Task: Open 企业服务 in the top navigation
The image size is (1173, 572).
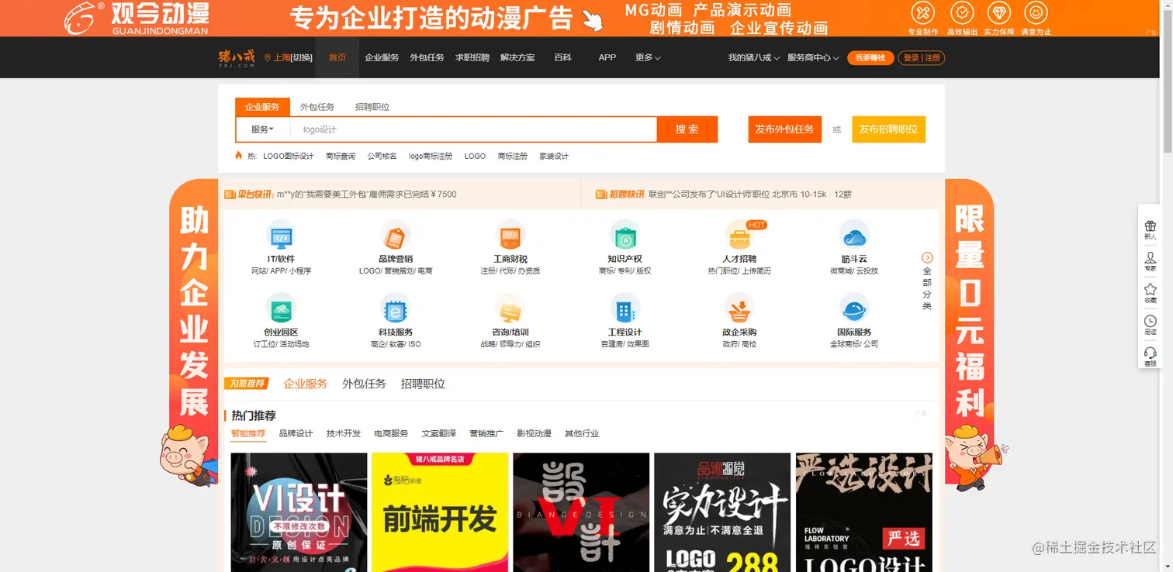Action: (x=382, y=58)
